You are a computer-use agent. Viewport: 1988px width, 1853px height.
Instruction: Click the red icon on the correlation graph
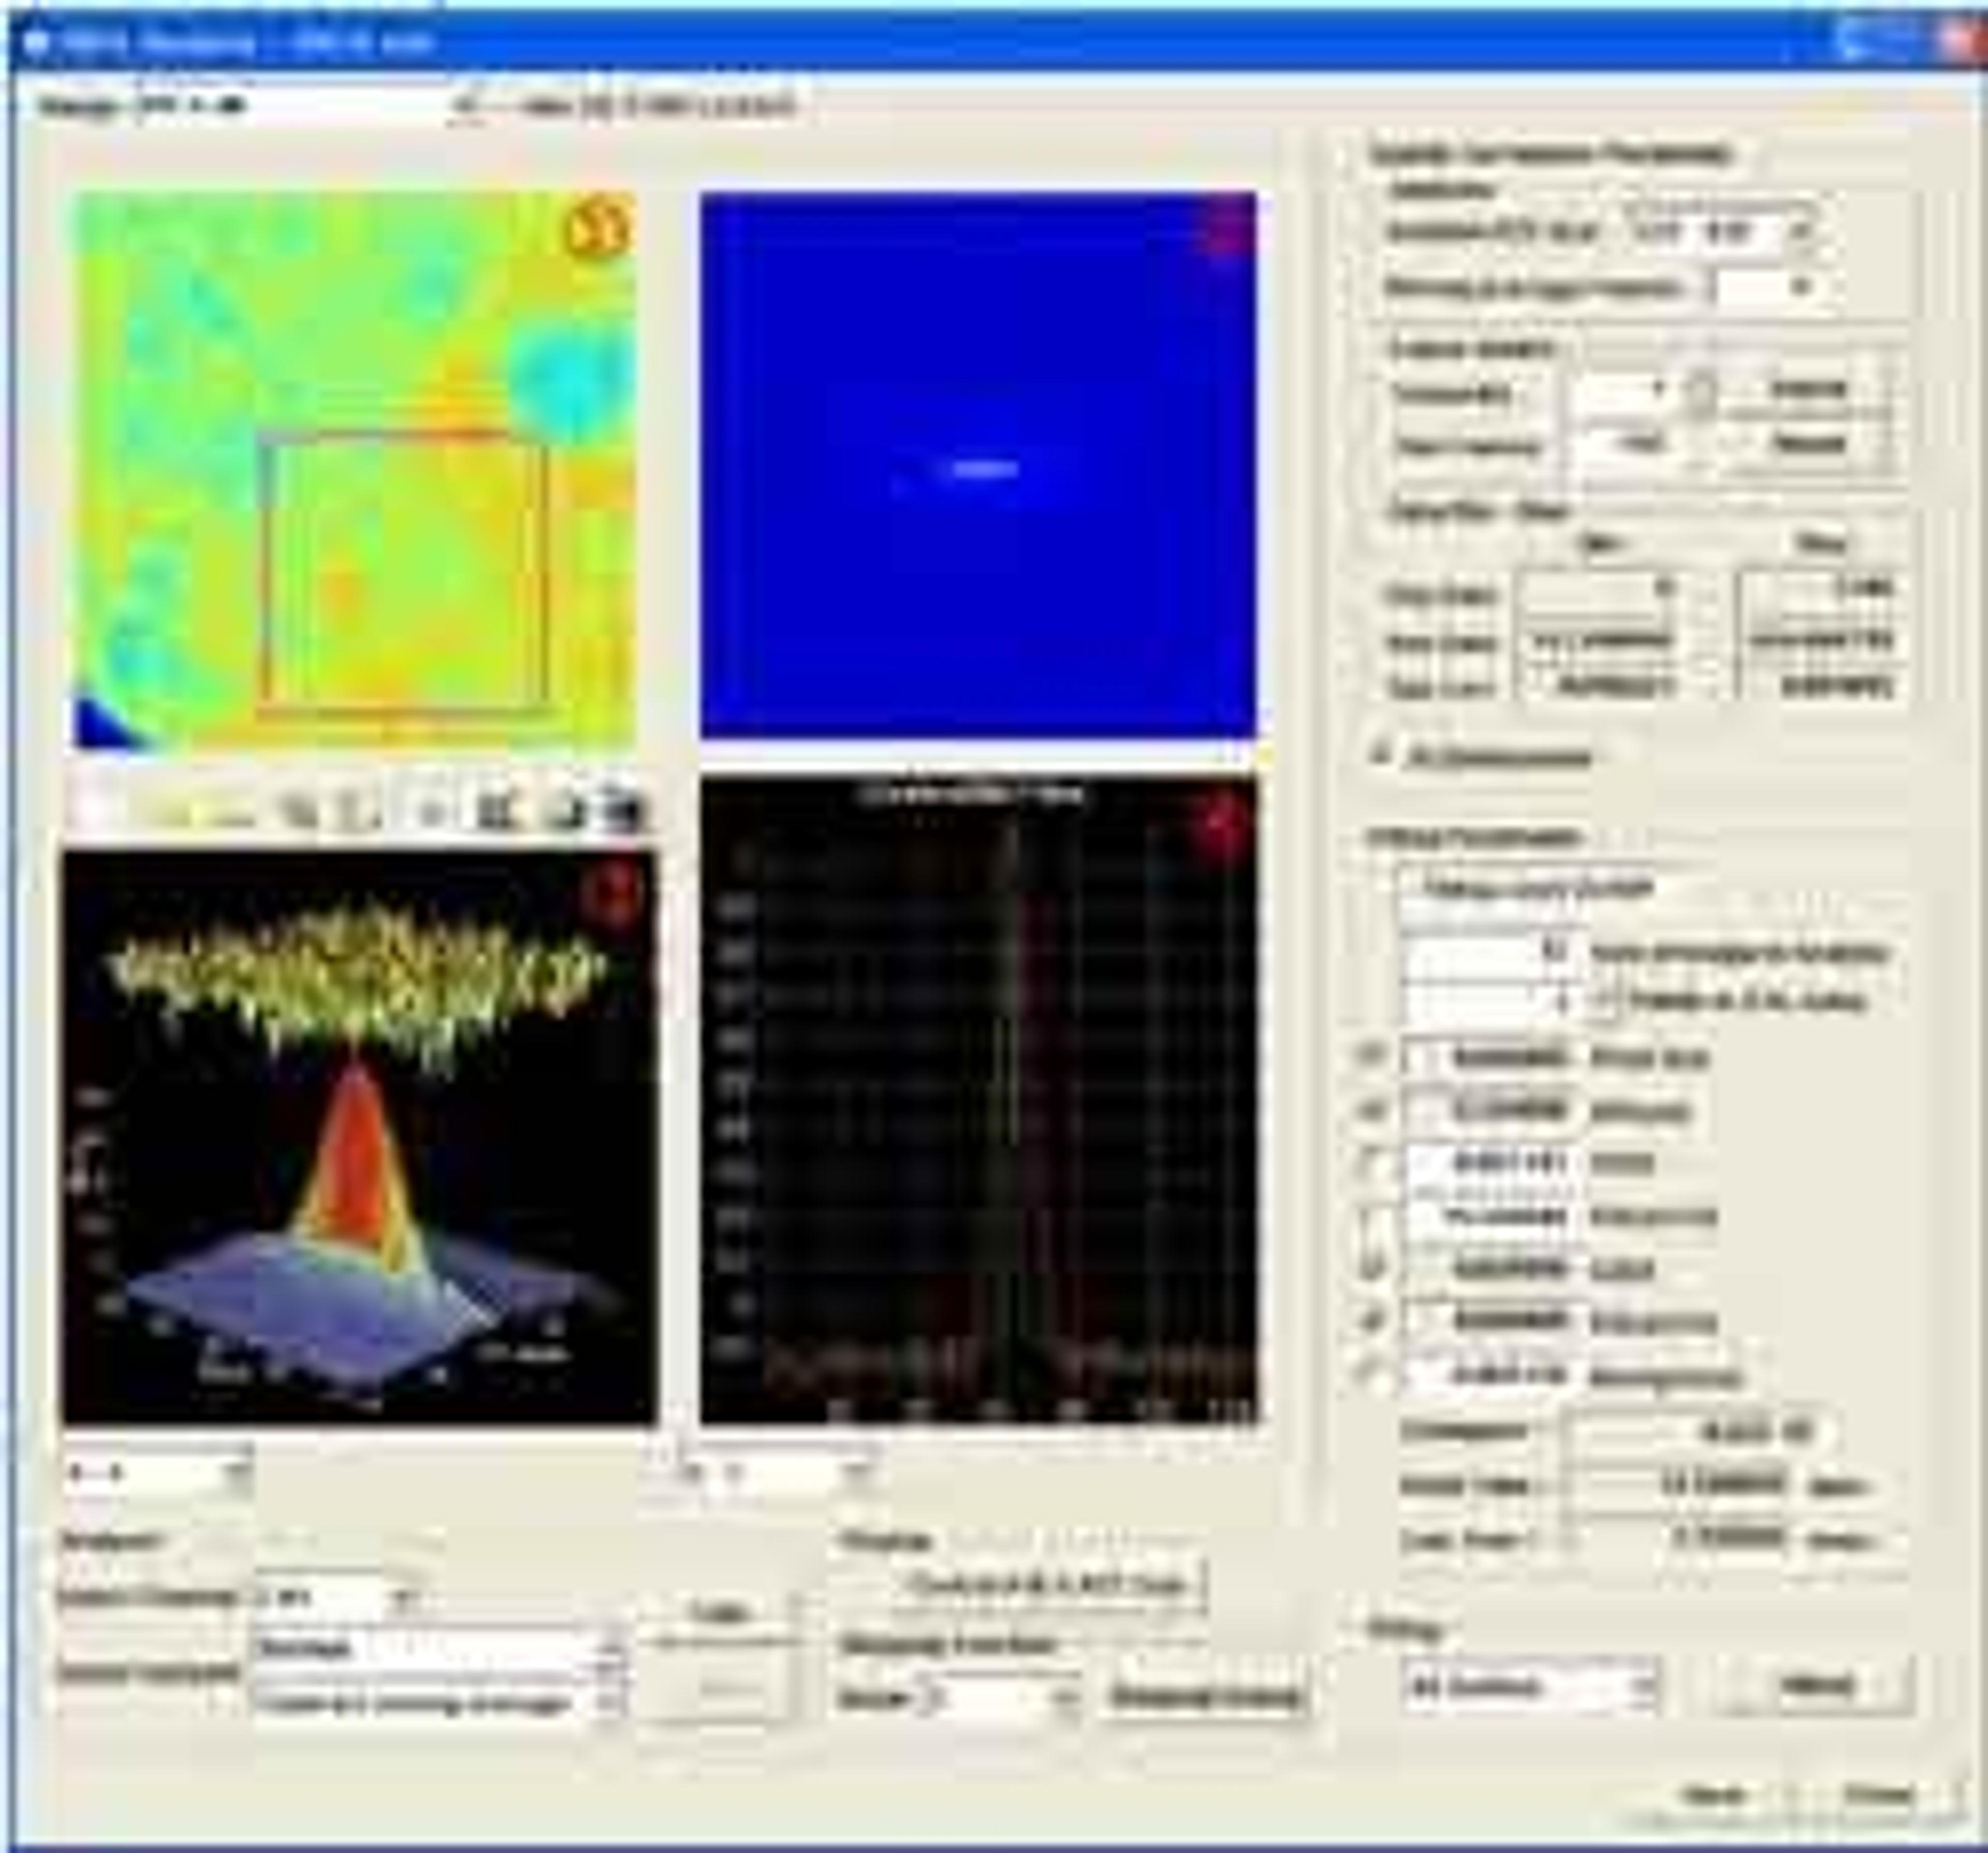pyautogui.click(x=1222, y=822)
